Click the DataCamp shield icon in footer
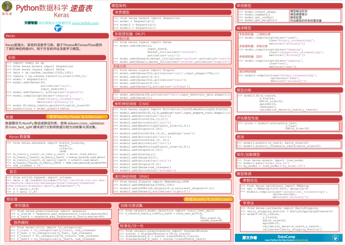The height and width of the screenshot is (245, 345). point(335,238)
